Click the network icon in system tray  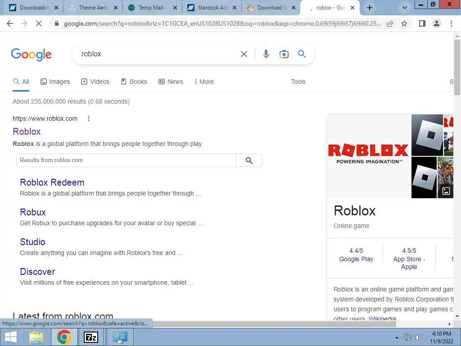point(407,337)
